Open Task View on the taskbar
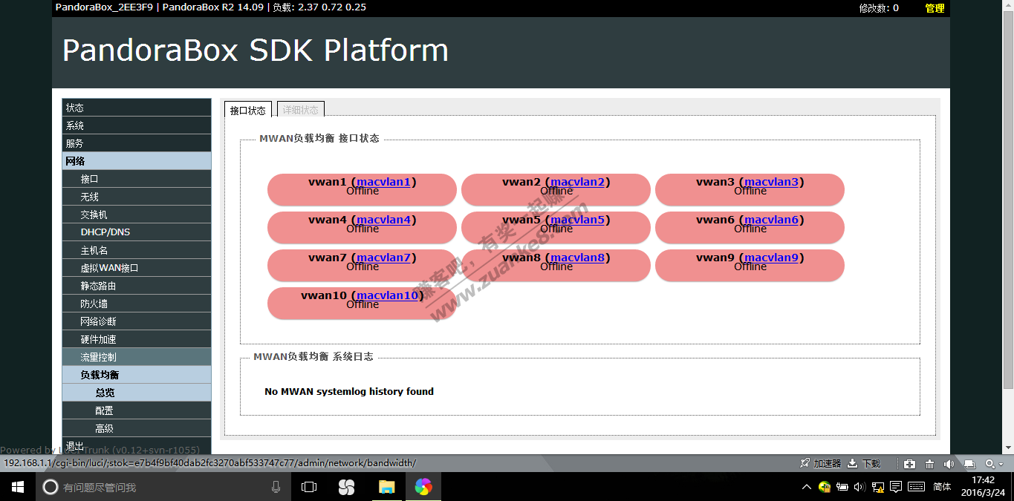This screenshot has width=1014, height=501. point(309,487)
